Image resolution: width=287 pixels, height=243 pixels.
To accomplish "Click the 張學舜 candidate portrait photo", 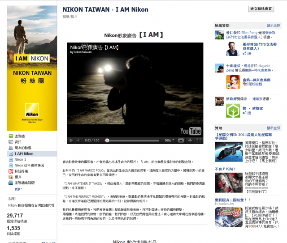I will pyautogui.click(x=233, y=49).
